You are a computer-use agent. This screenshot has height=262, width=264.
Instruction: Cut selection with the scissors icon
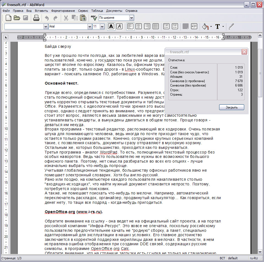(66, 18)
